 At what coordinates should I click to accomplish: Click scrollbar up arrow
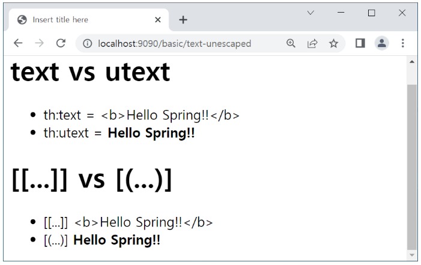point(412,61)
